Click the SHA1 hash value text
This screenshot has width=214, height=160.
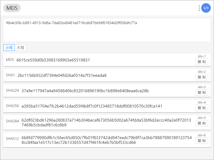point(62,75)
